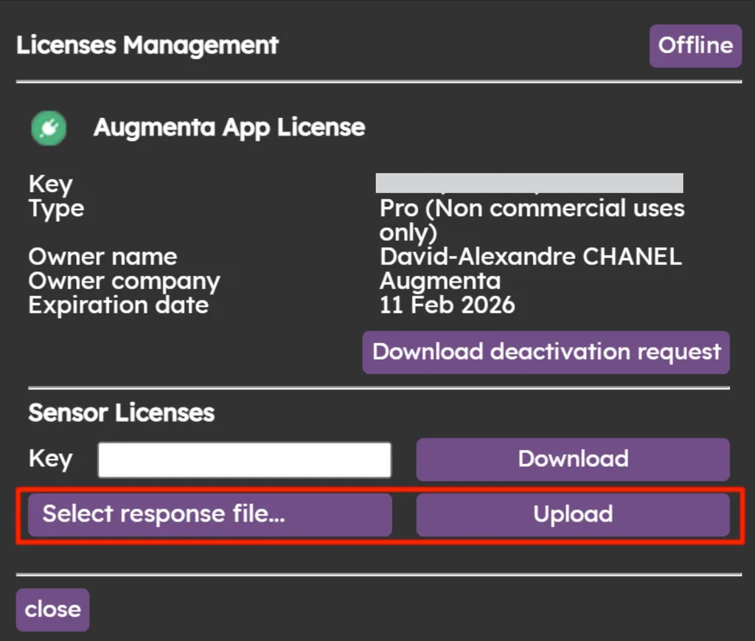Toggle the Offline mode button
The width and height of the screenshot is (755, 641).
(695, 46)
